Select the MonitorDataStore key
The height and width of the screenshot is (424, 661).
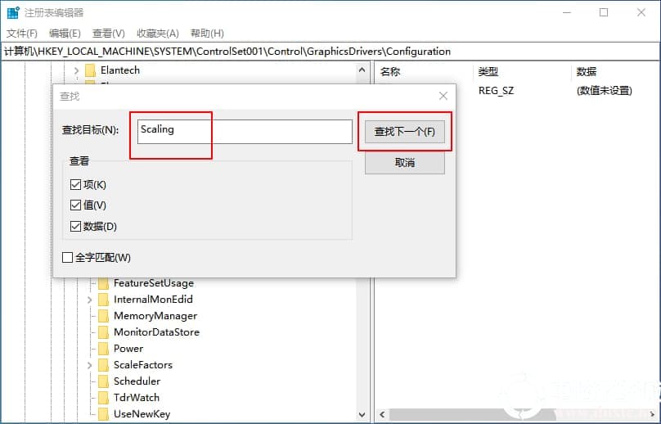156,332
